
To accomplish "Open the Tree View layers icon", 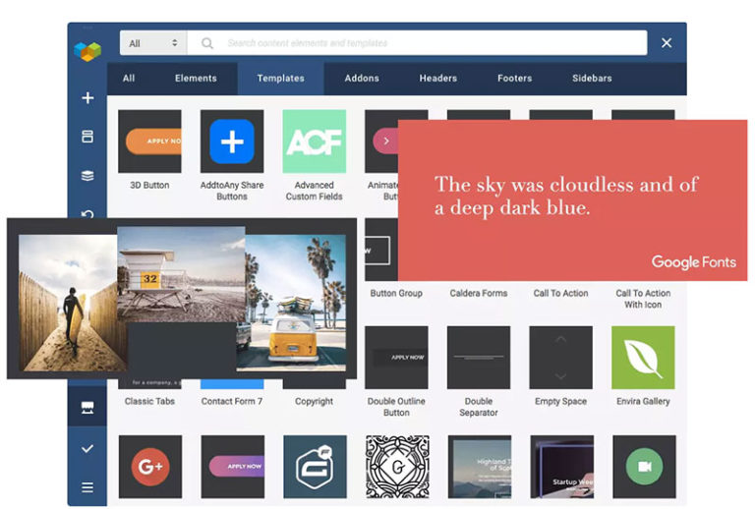I will (87, 176).
